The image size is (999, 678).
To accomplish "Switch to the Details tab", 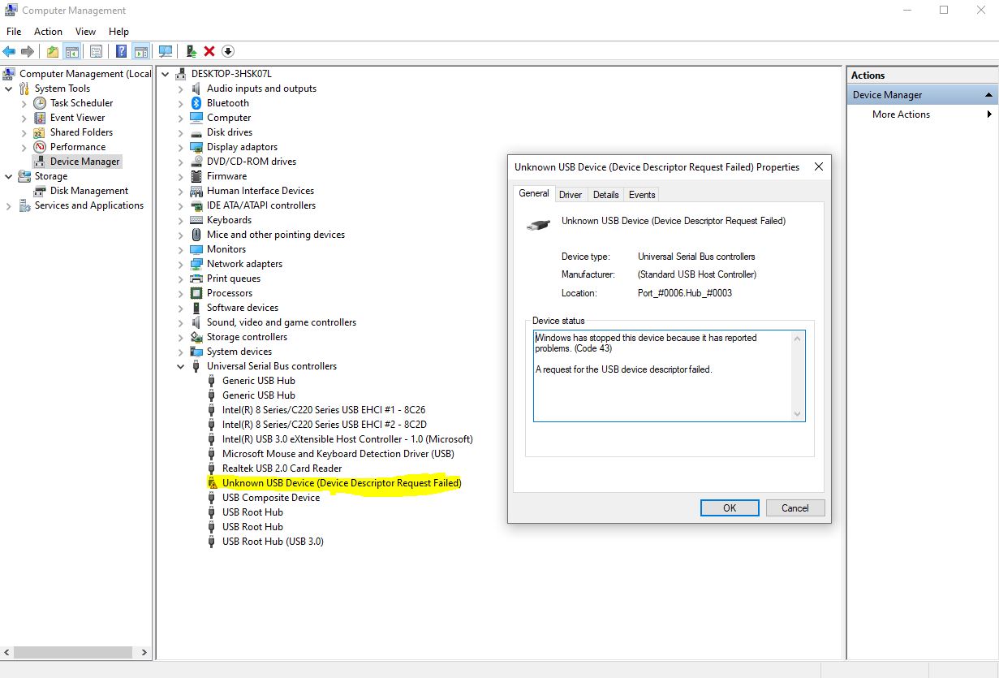I will (x=605, y=194).
